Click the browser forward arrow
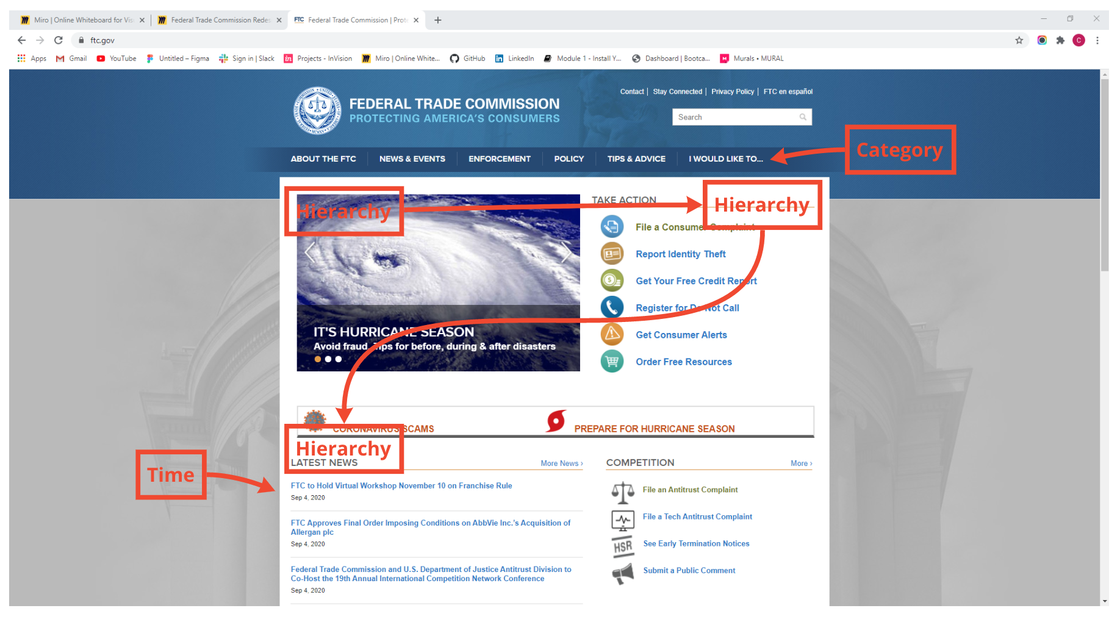This screenshot has height=622, width=1120. pos(40,40)
